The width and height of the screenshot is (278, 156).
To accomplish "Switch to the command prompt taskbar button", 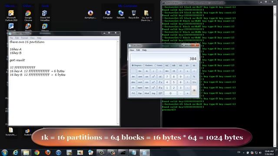I will click(123, 153).
